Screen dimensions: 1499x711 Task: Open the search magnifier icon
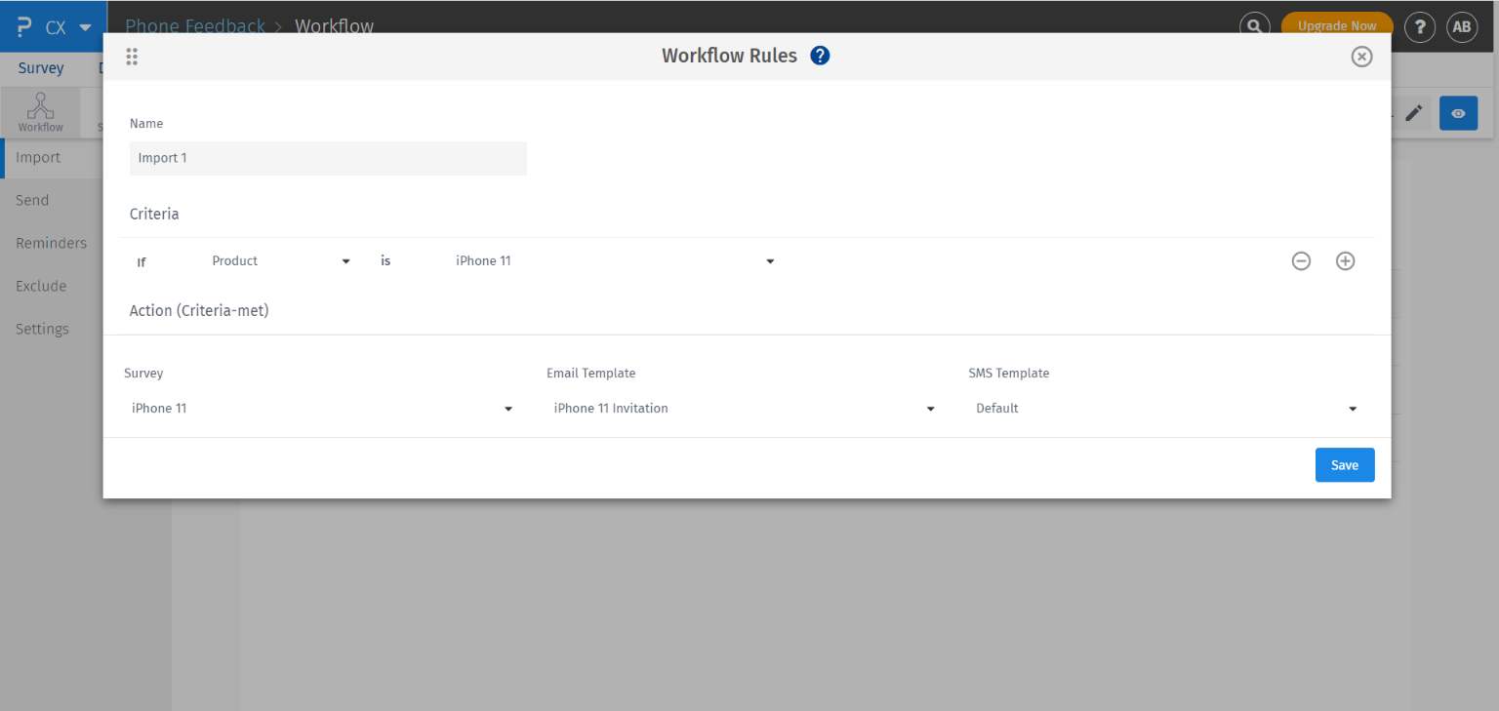[1254, 26]
